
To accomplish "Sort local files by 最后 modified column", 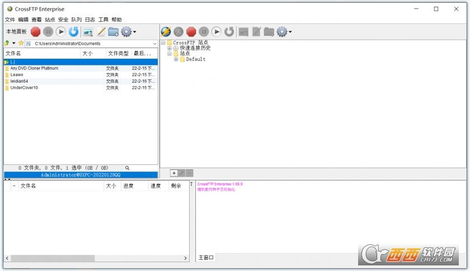I will tap(144, 53).
